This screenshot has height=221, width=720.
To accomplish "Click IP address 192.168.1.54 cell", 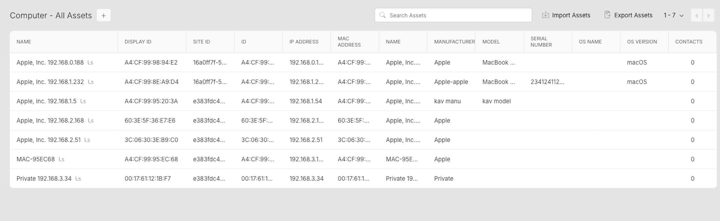I will tap(306, 101).
